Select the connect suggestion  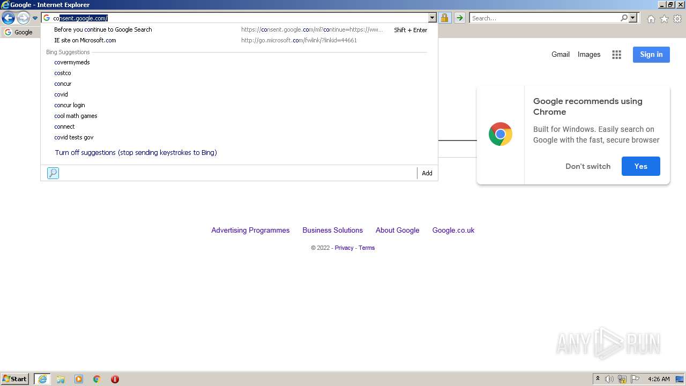64,127
